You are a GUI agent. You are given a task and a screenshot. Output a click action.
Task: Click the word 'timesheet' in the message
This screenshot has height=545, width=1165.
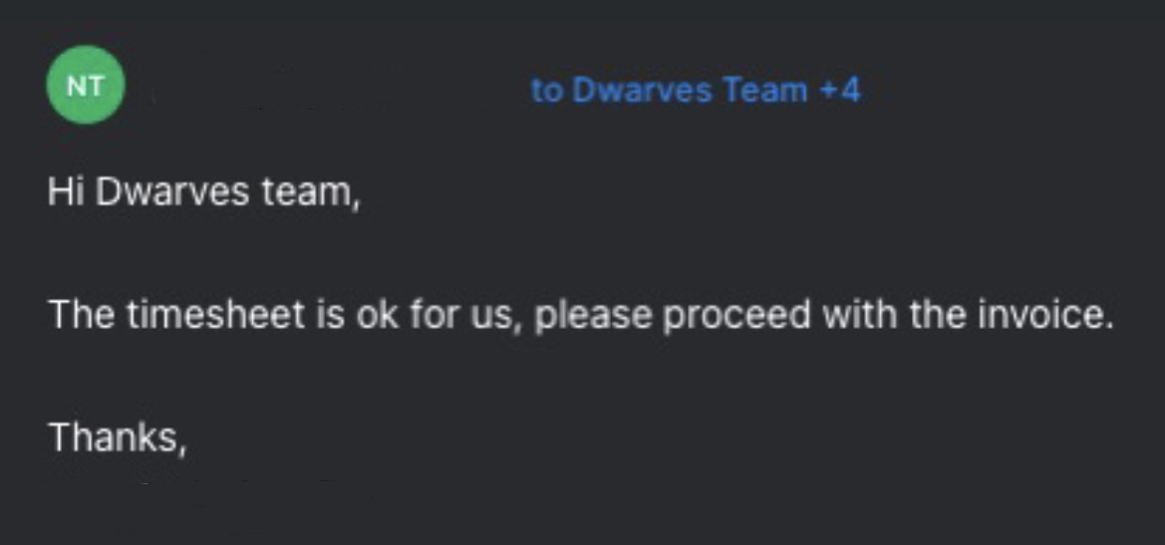215,315
